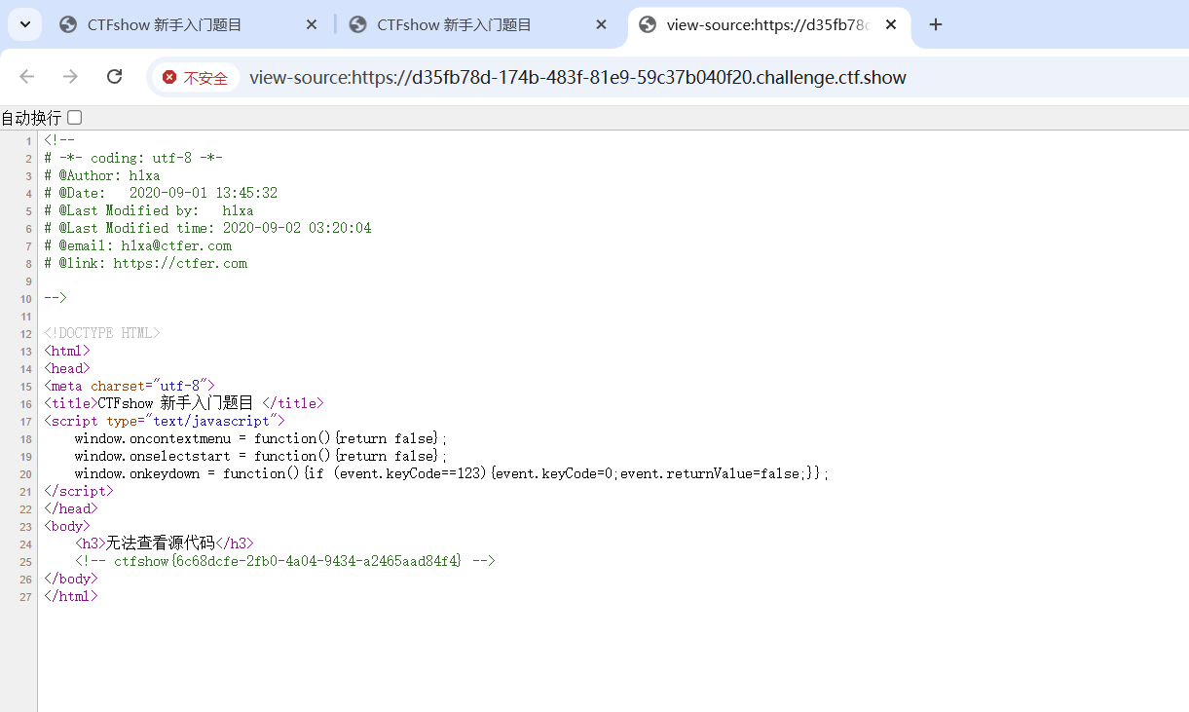This screenshot has height=712, width=1189.
Task: Click the 无法查看源代码 heading text on line 24
Action: coord(160,543)
